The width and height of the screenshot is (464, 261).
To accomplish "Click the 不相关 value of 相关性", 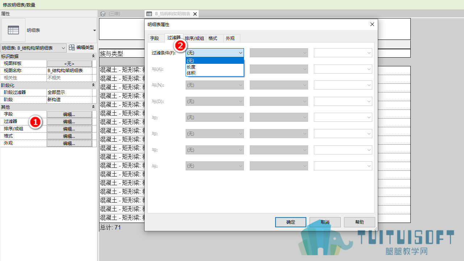I will (x=69, y=78).
